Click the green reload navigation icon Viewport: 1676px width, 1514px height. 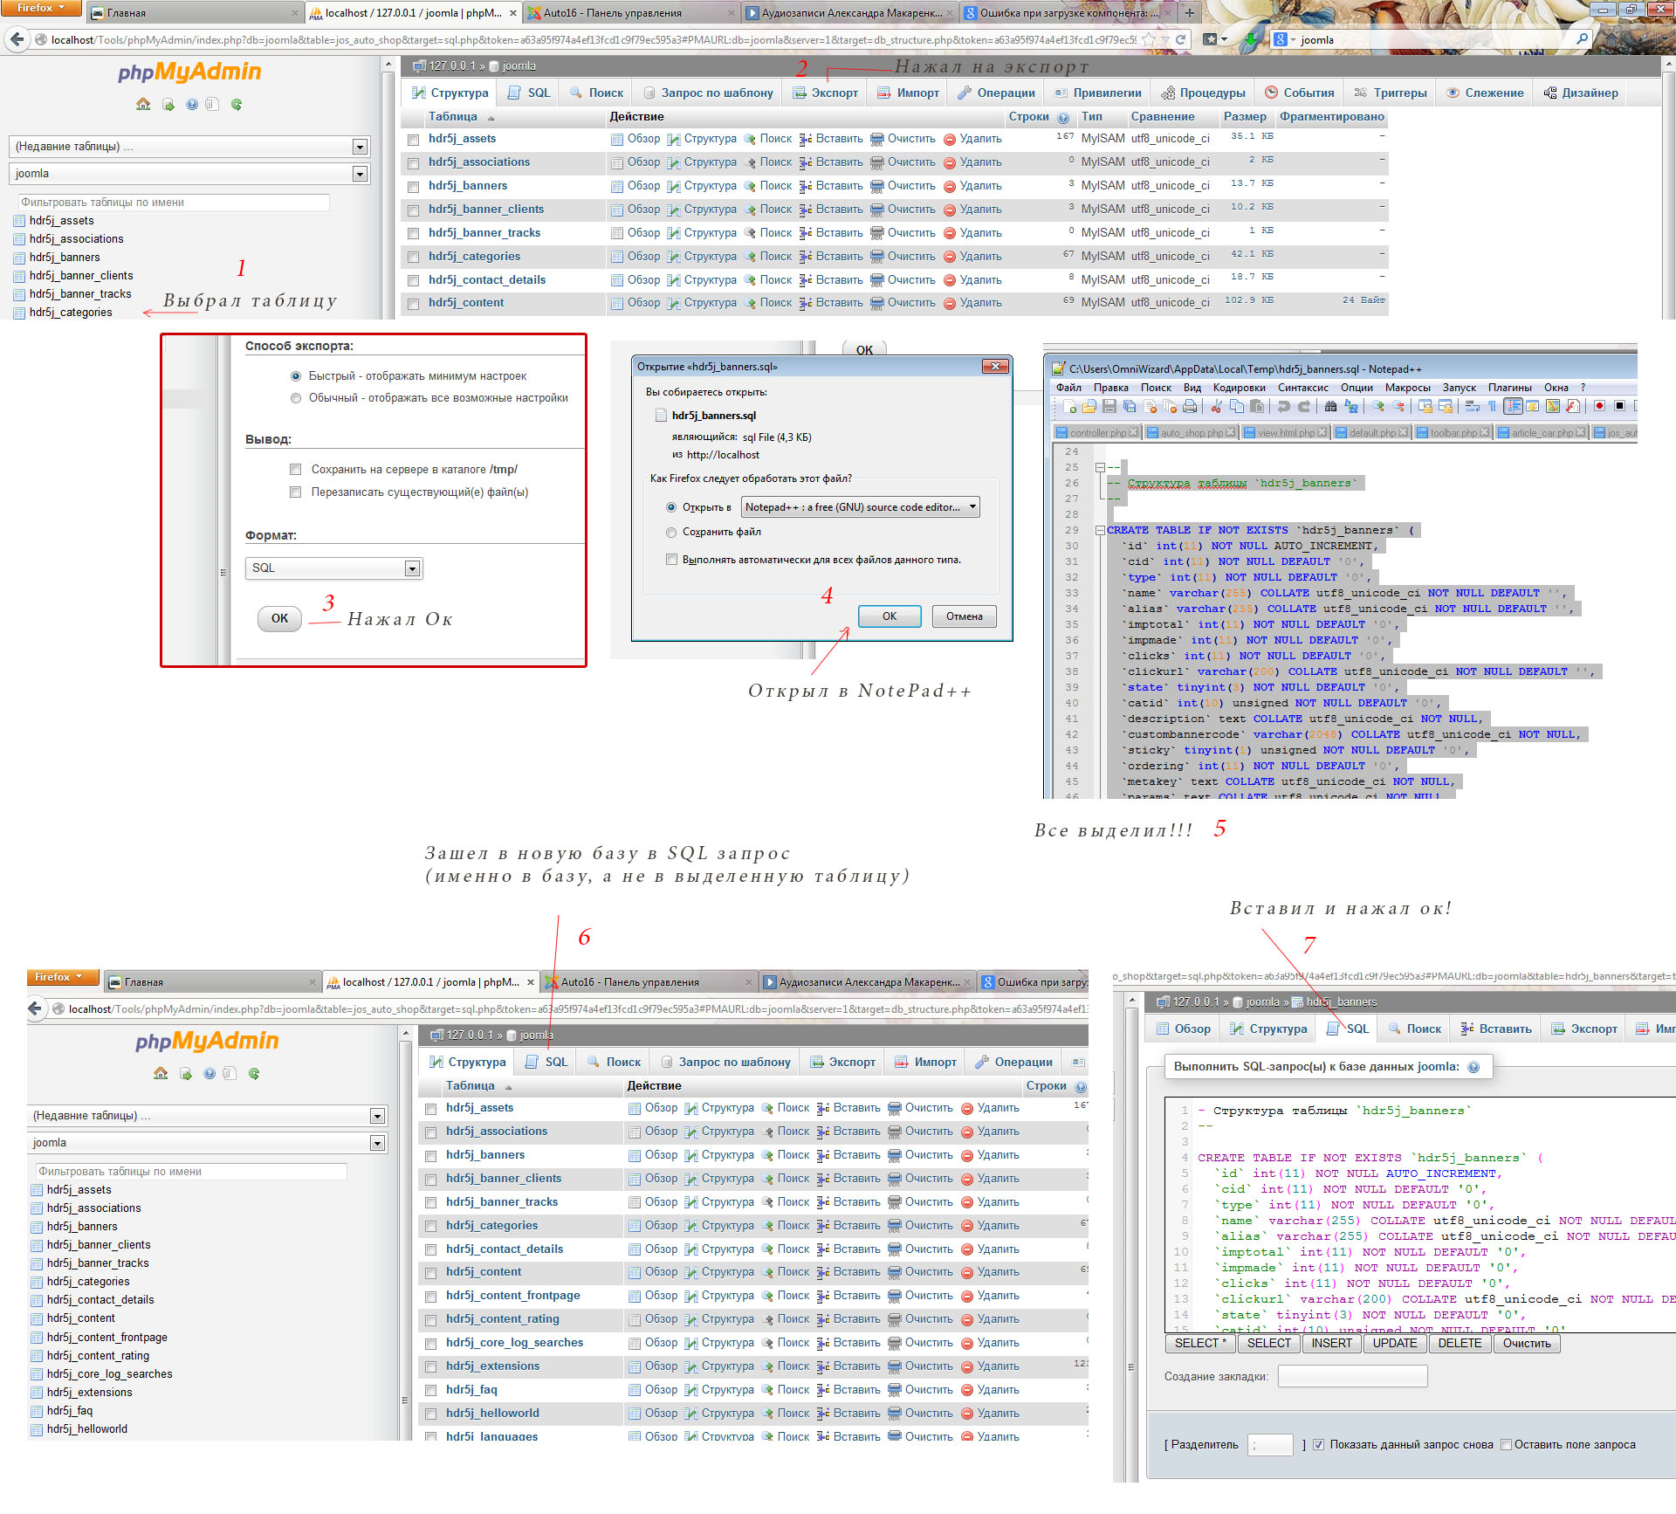(x=237, y=105)
